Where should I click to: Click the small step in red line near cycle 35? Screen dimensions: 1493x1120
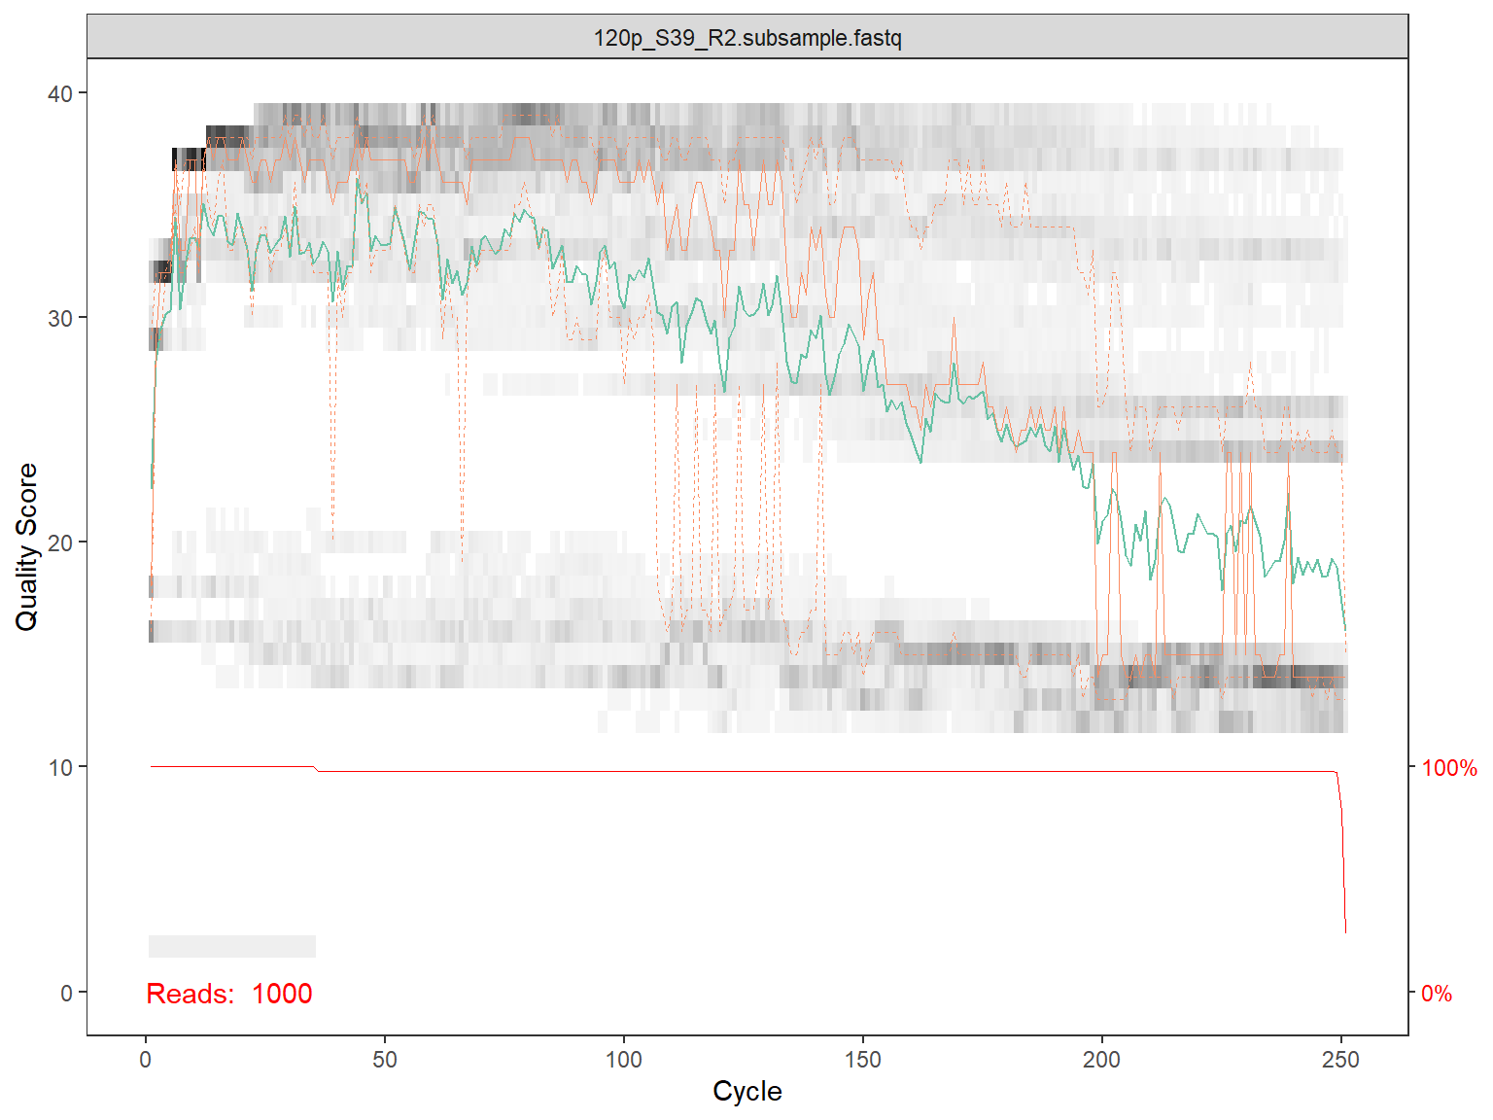tap(317, 769)
